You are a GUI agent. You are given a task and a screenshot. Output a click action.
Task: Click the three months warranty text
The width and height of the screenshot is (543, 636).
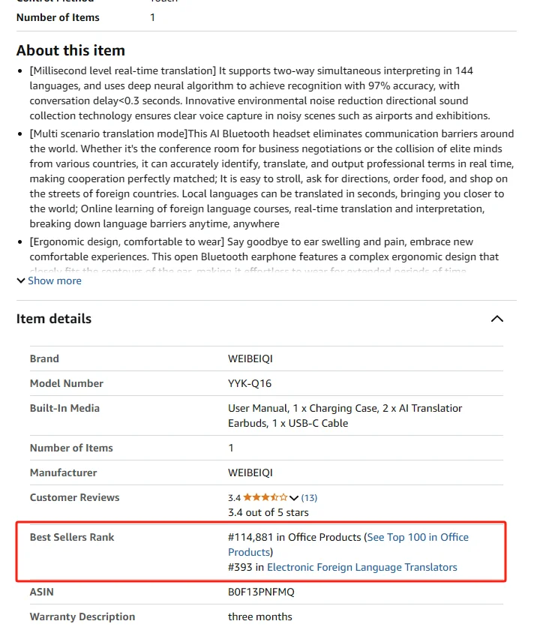coord(260,616)
